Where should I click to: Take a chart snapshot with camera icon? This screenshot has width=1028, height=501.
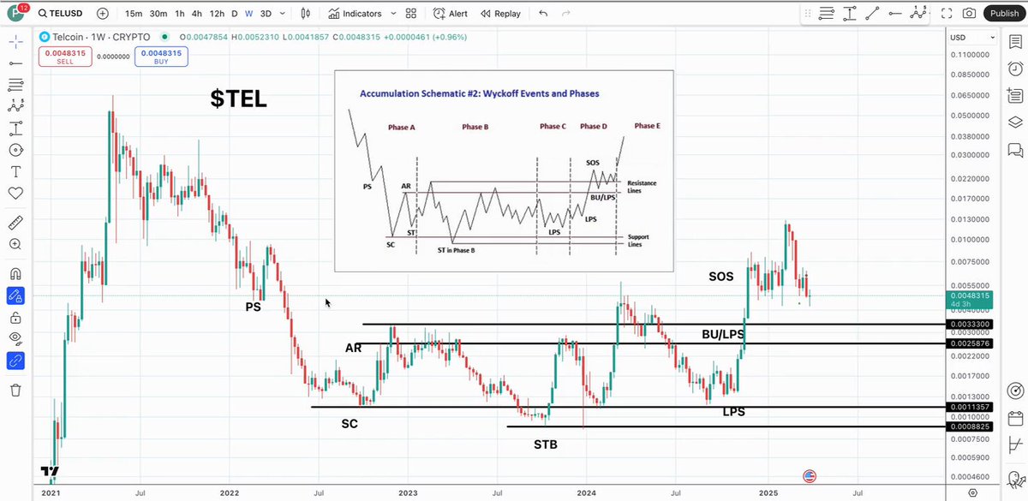point(969,14)
